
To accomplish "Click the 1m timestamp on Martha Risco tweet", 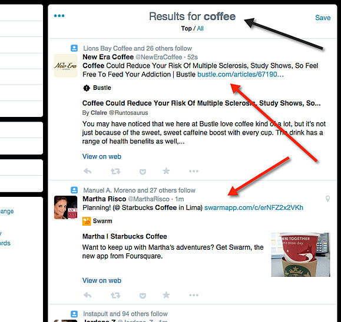I will coord(180,199).
